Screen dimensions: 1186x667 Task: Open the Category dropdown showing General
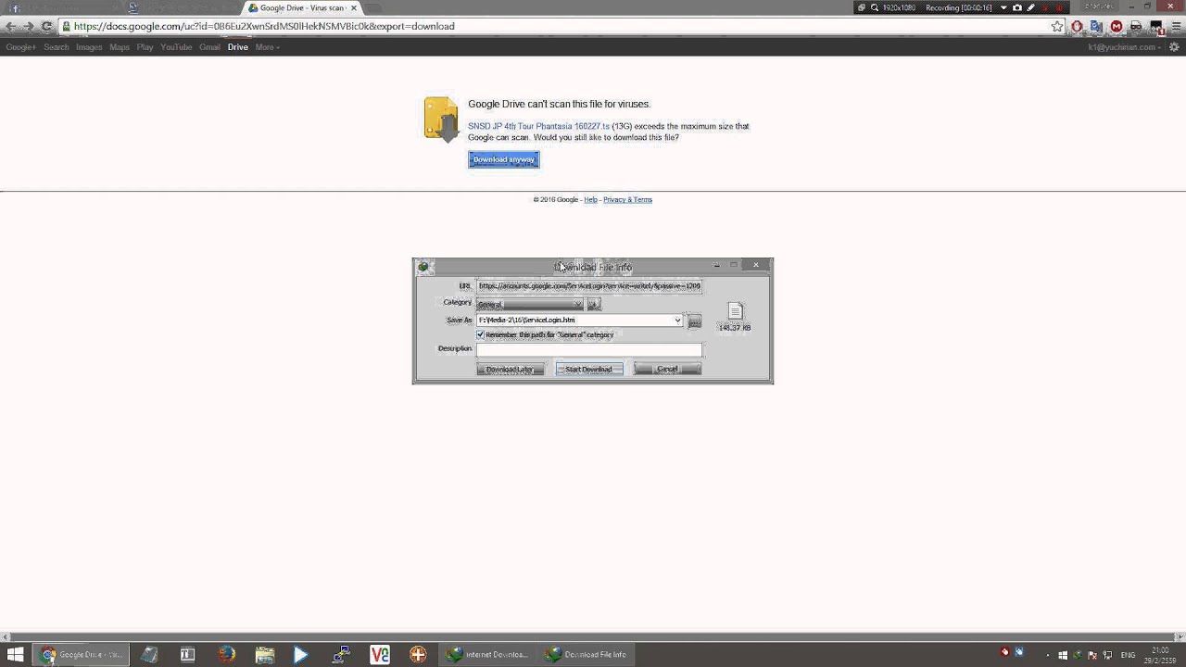point(530,304)
